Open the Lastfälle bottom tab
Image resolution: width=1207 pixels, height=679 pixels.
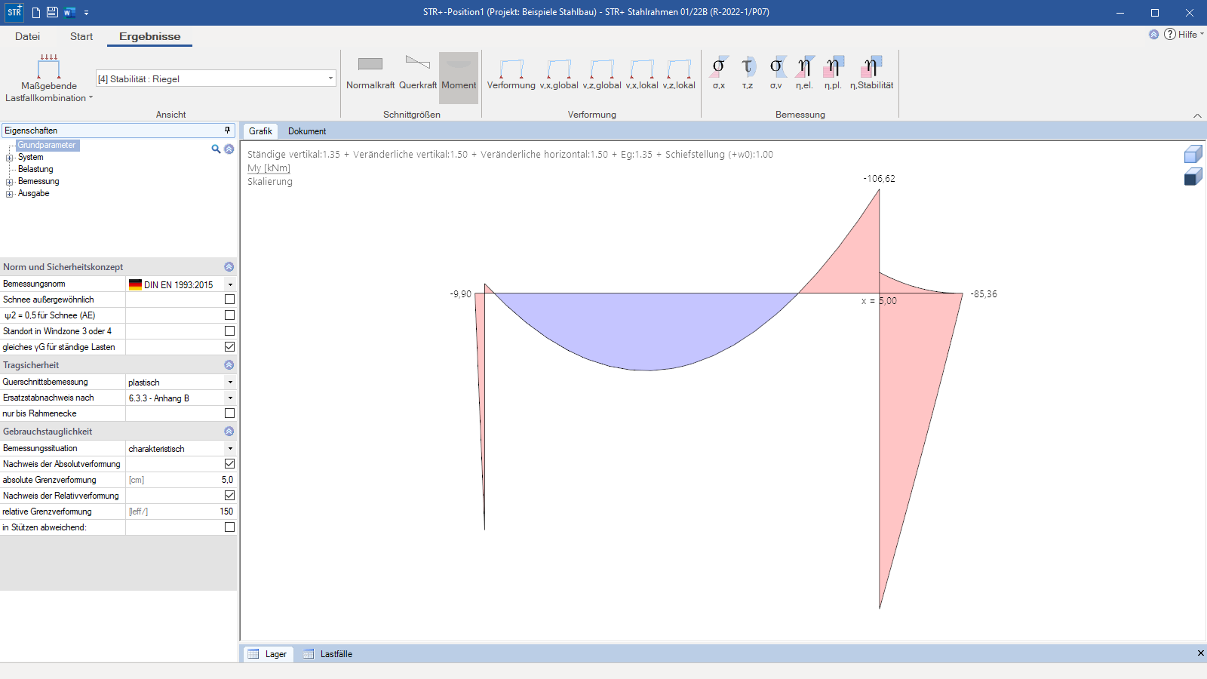click(x=328, y=654)
